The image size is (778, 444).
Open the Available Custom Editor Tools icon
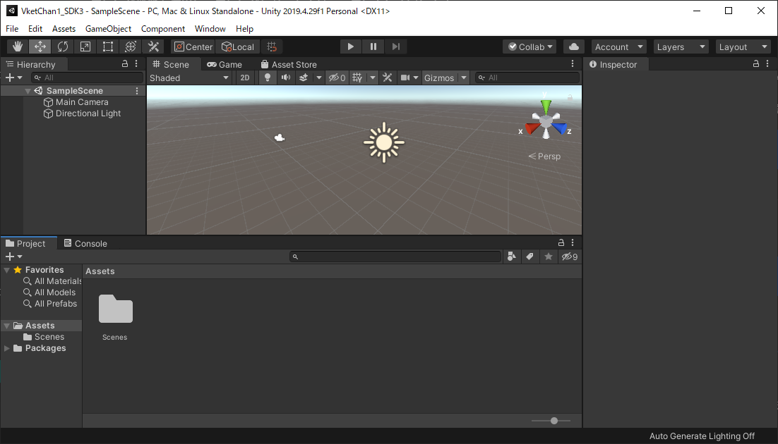(x=152, y=46)
